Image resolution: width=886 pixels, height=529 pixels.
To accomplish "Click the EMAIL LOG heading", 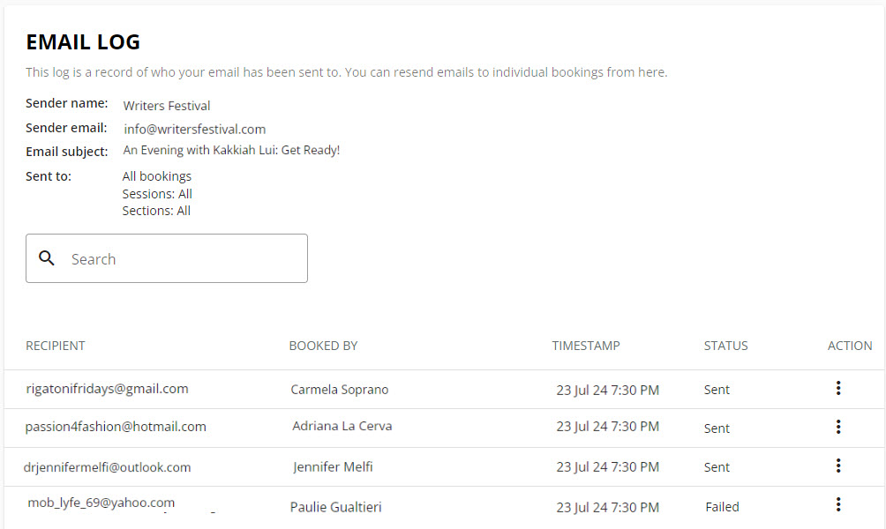I will tap(83, 41).
